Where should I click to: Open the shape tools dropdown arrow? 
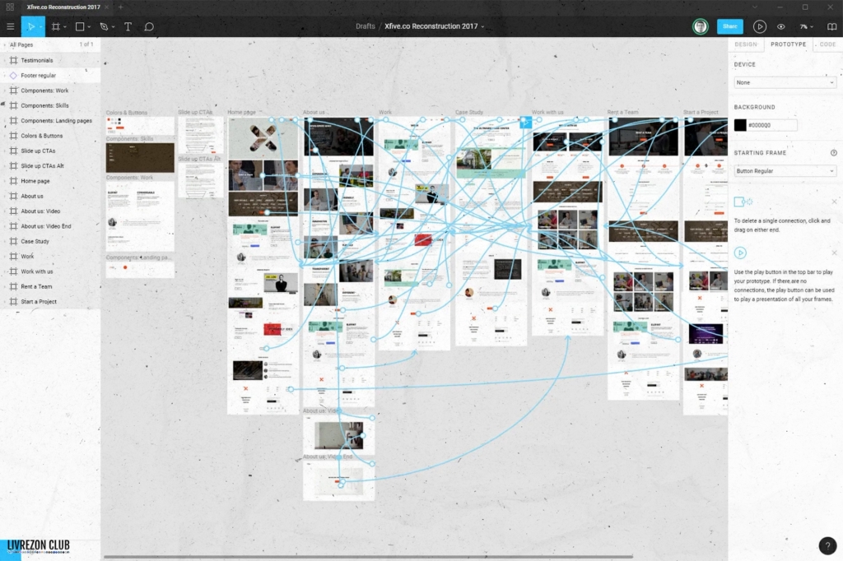[x=89, y=27]
